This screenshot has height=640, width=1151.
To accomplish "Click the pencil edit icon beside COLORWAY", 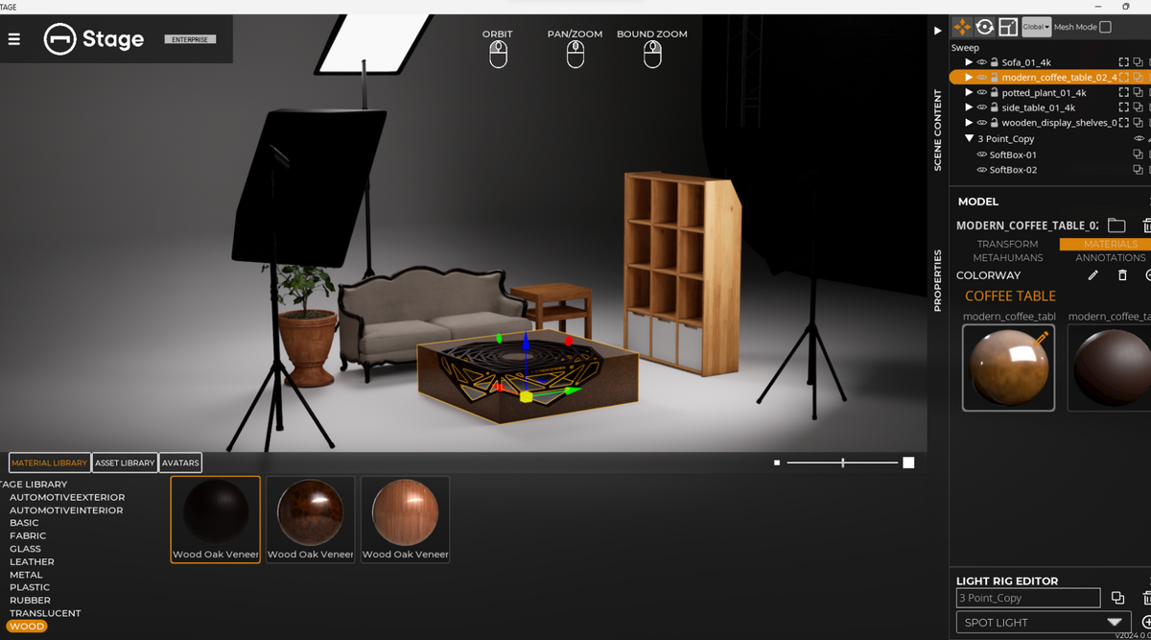I will tap(1092, 275).
